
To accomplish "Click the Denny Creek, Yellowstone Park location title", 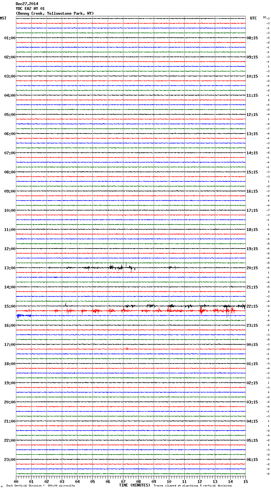I will pyautogui.click(x=55, y=13).
